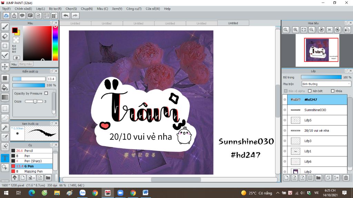Switch to the Bảng màu tab
353x198 pixels.
pyautogui.click(x=26, y=64)
